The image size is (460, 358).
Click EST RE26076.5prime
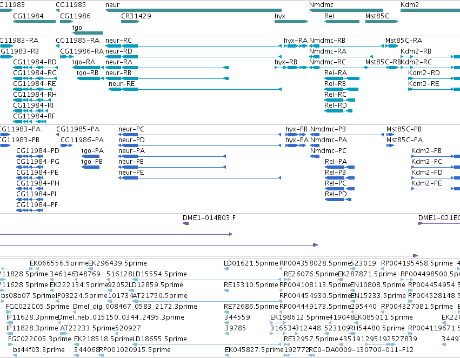click(287, 280)
